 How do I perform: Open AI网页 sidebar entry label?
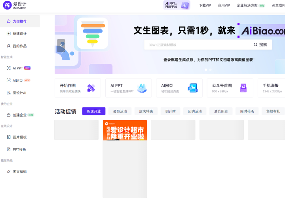pos(18,80)
